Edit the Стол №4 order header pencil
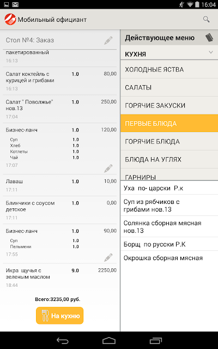 coord(108,40)
